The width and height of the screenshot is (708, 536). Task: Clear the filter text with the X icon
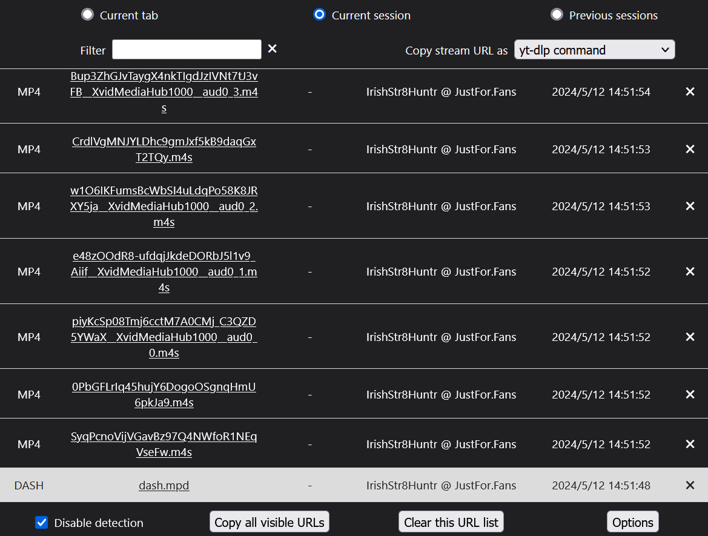click(x=273, y=48)
